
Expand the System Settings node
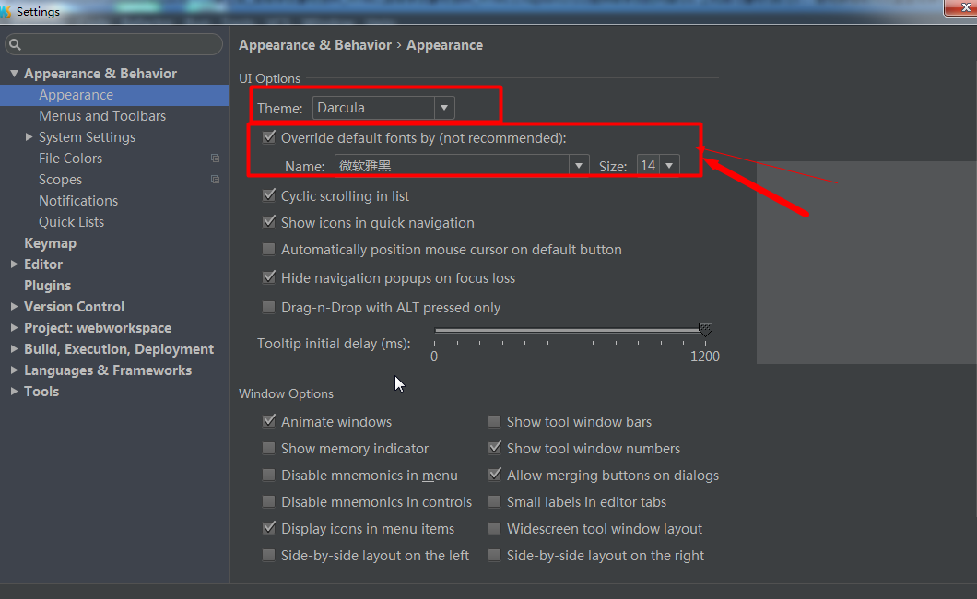click(29, 137)
